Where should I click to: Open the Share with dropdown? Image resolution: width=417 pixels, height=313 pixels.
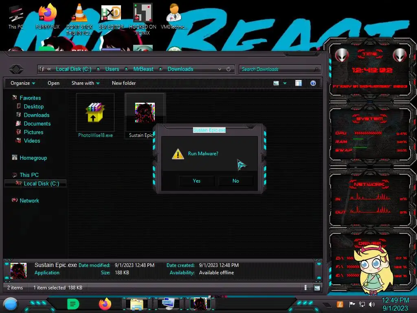(86, 83)
